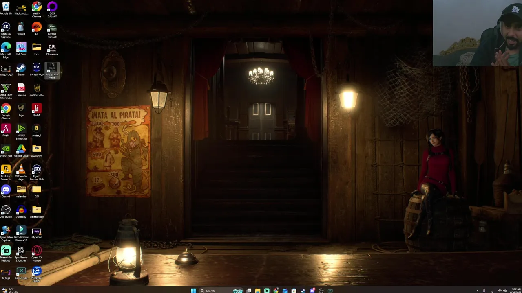The width and height of the screenshot is (522, 293).
Task: Select 'the real logo' desktop file
Action: [x=37, y=70]
